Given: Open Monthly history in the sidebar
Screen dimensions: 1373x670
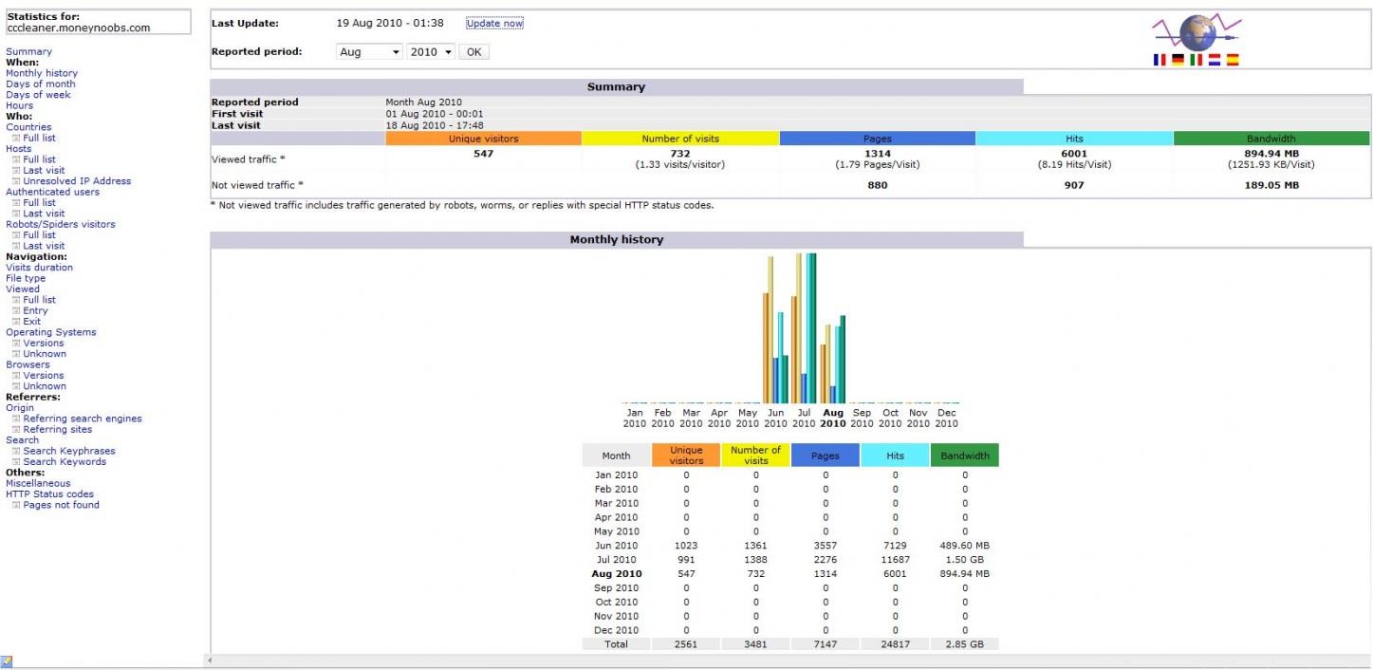Looking at the screenshot, I should [x=42, y=73].
